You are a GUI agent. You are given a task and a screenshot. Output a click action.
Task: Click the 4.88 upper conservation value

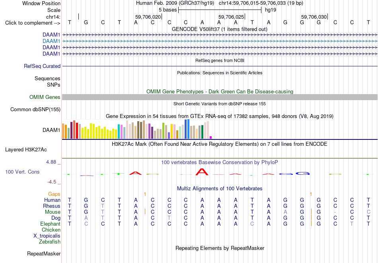(x=51, y=162)
